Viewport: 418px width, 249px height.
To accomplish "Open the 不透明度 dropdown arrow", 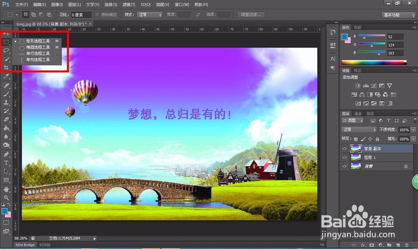I will 413,130.
